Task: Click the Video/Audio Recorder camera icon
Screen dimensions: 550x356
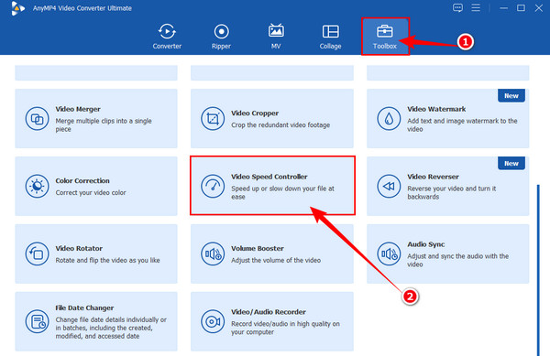Action: tap(213, 321)
